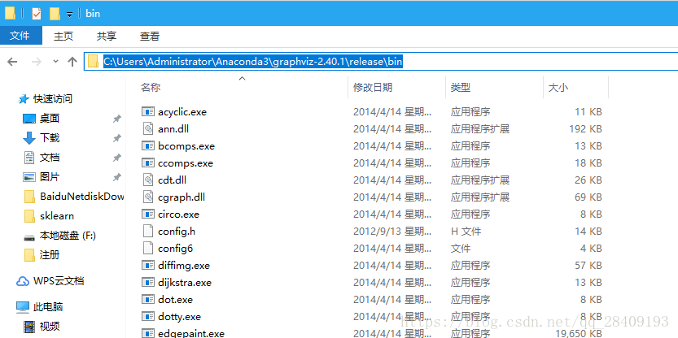Click the Forward navigation arrow
This screenshot has width=678, height=338.
[x=37, y=62]
